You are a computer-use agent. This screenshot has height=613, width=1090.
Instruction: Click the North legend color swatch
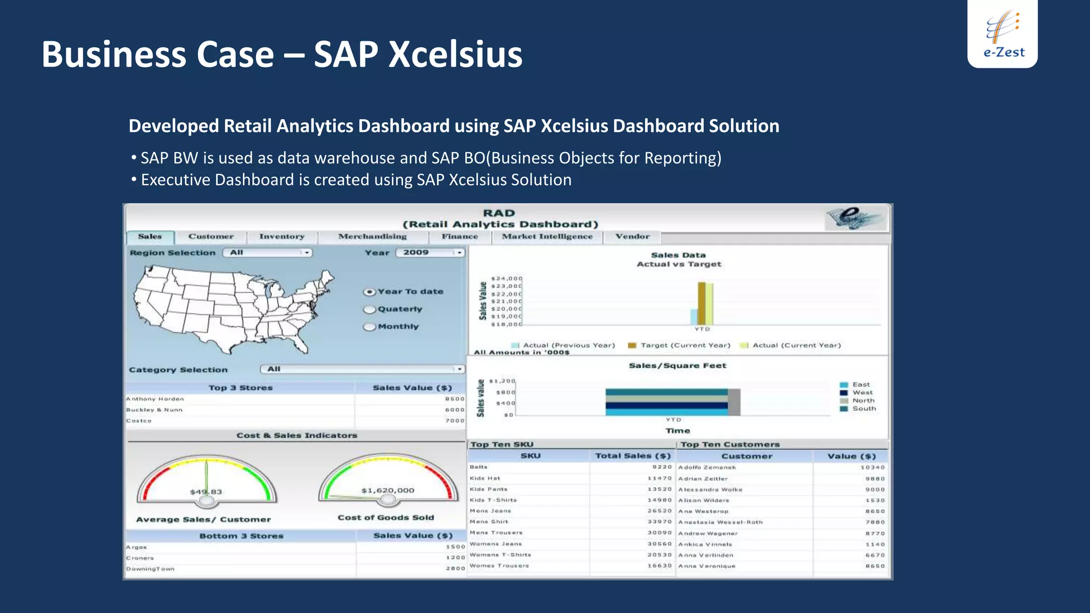click(x=844, y=401)
